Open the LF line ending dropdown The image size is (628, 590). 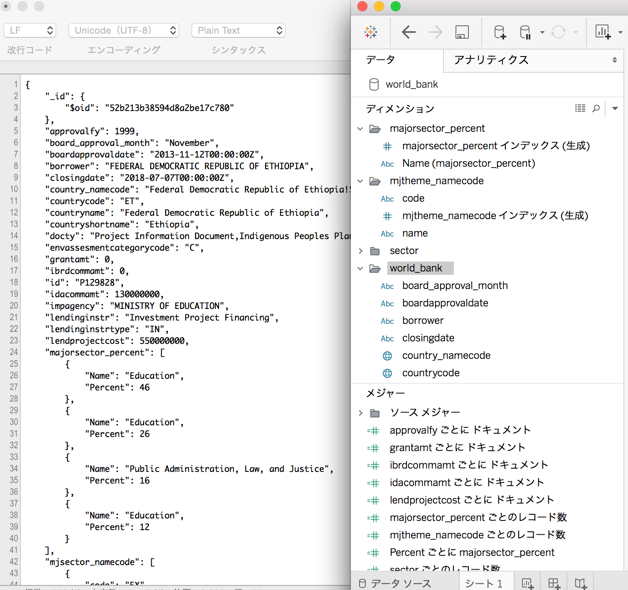[30, 30]
